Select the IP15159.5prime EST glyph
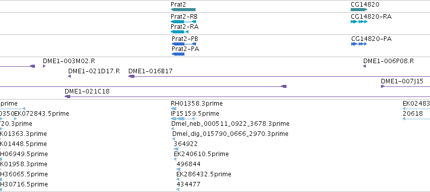 pos(182,119)
